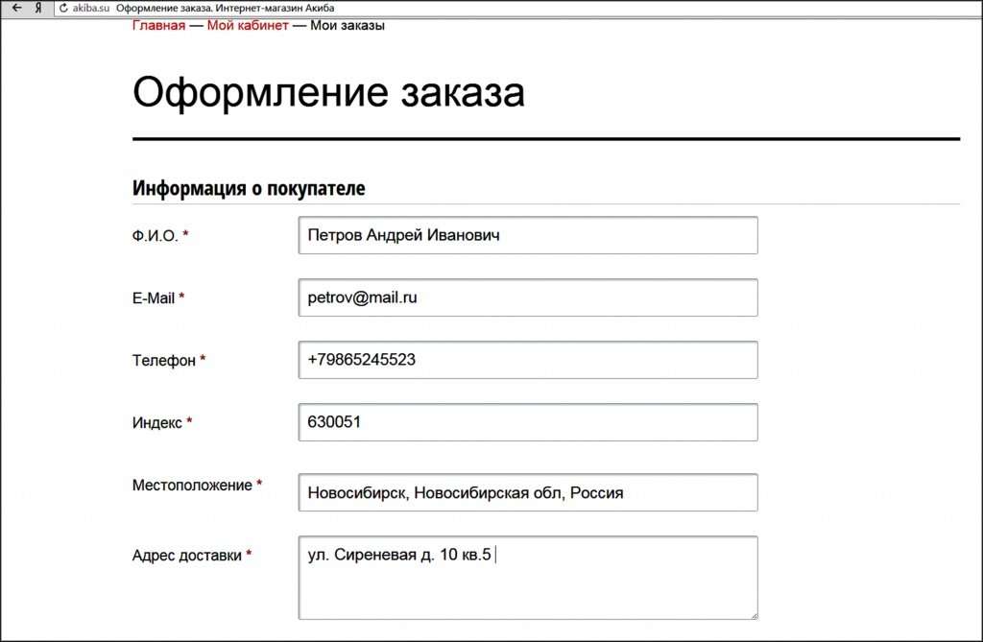Click the Ф.И.О. field label
Screen dimensions: 983x642
click(160, 236)
